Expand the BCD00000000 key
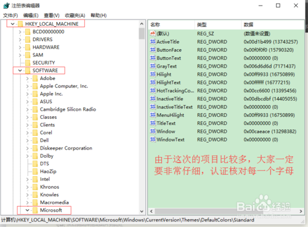The image size is (308, 227). [20, 32]
